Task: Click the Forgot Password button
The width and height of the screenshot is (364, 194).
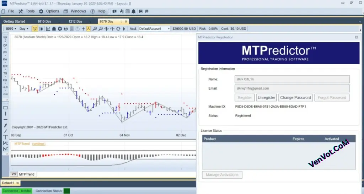Action: click(x=332, y=98)
